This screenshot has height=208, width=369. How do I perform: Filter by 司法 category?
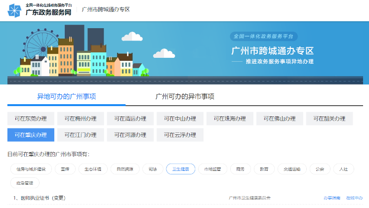click(153, 169)
